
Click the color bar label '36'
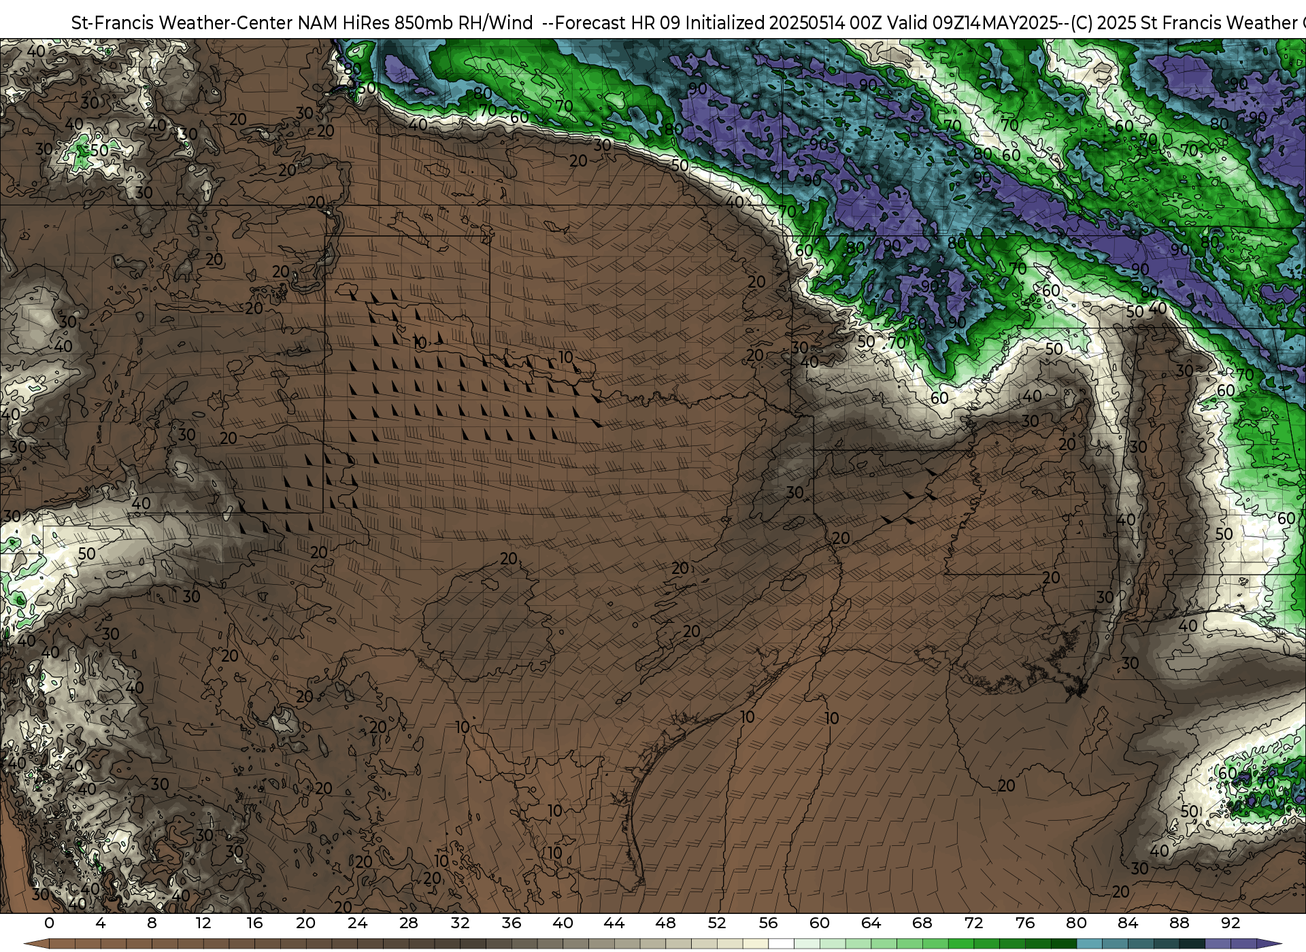(x=511, y=923)
